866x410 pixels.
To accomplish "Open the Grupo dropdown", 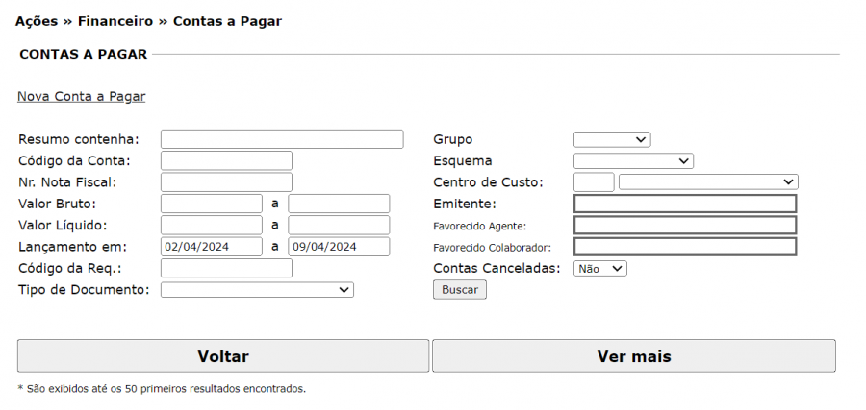I will coord(612,140).
